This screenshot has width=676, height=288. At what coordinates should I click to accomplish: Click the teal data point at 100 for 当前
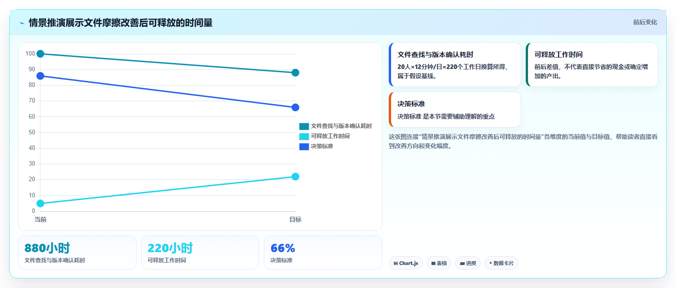pyautogui.click(x=40, y=54)
